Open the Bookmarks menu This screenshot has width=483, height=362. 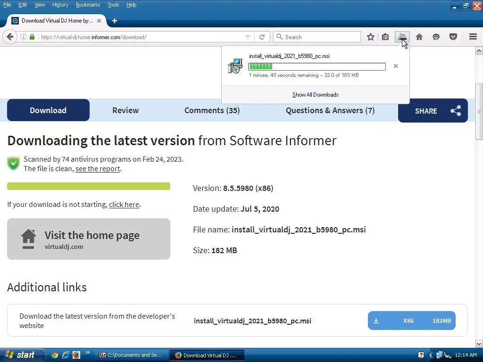pos(88,5)
